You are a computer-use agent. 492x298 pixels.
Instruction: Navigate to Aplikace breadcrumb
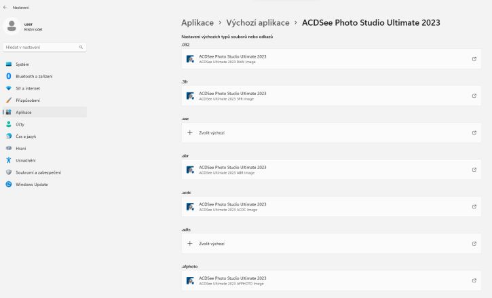tap(197, 22)
